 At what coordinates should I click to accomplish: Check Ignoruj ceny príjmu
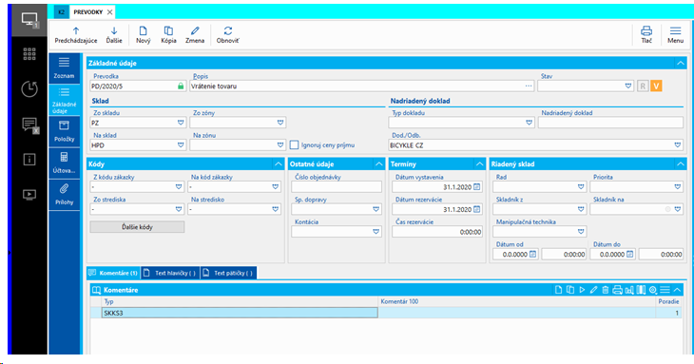point(295,145)
